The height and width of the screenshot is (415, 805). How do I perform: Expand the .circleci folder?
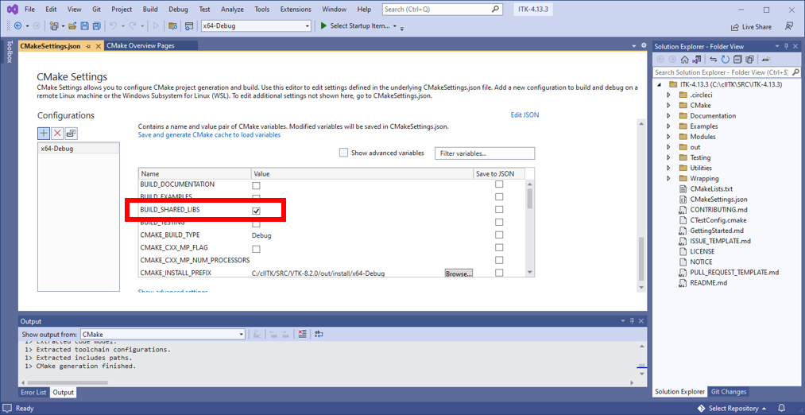[668, 95]
